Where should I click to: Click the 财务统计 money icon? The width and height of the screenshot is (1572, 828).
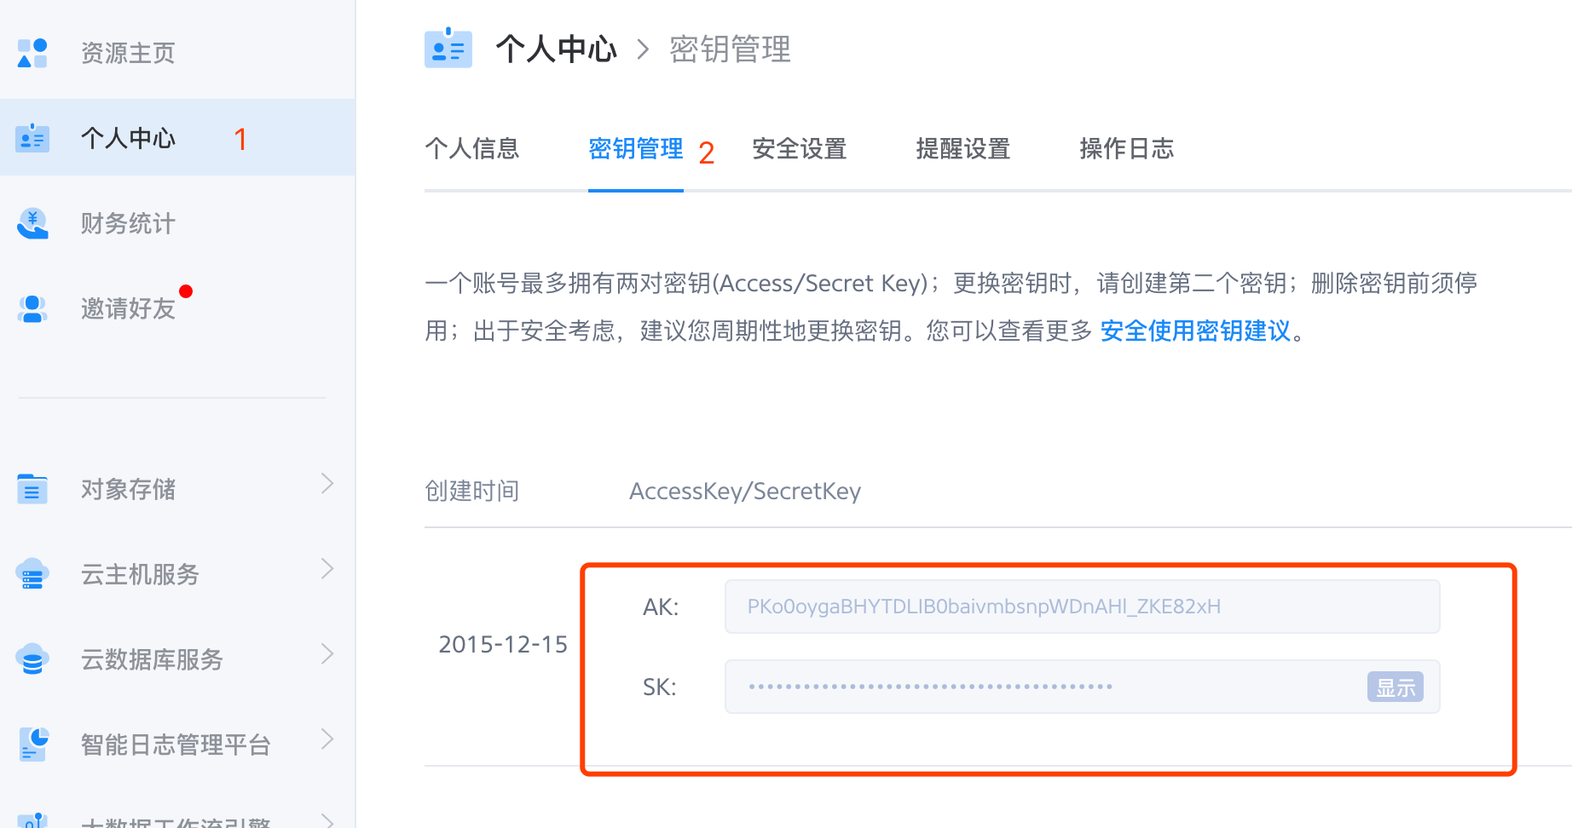coord(32,223)
